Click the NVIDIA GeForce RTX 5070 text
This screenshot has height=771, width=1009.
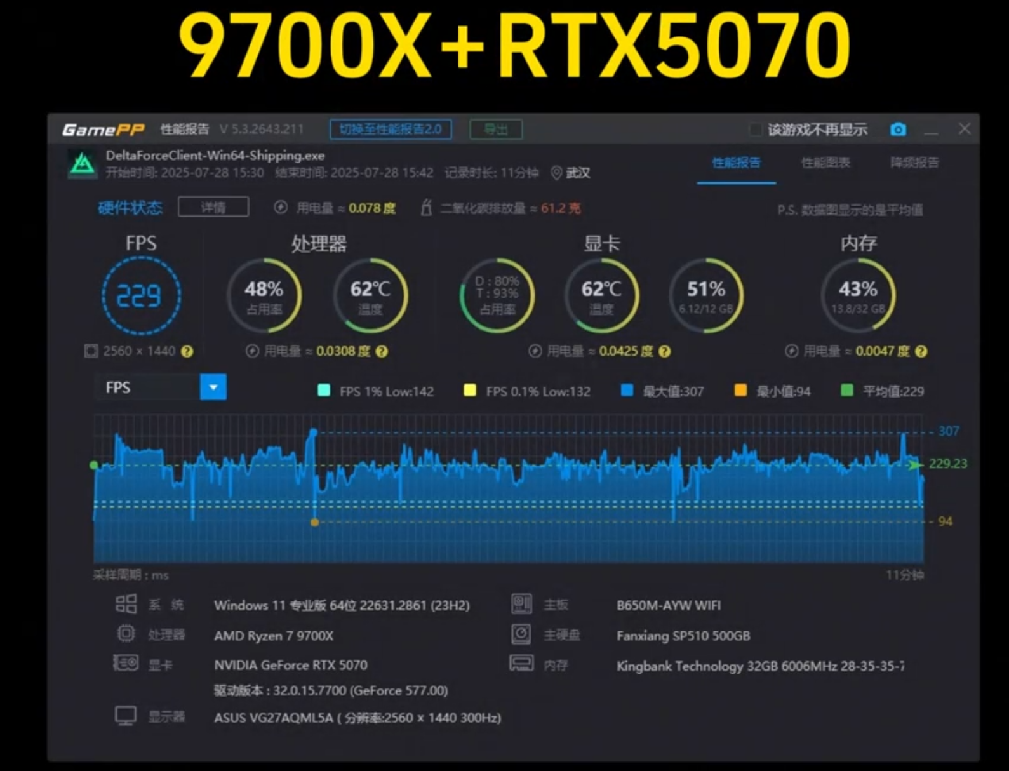coord(291,665)
